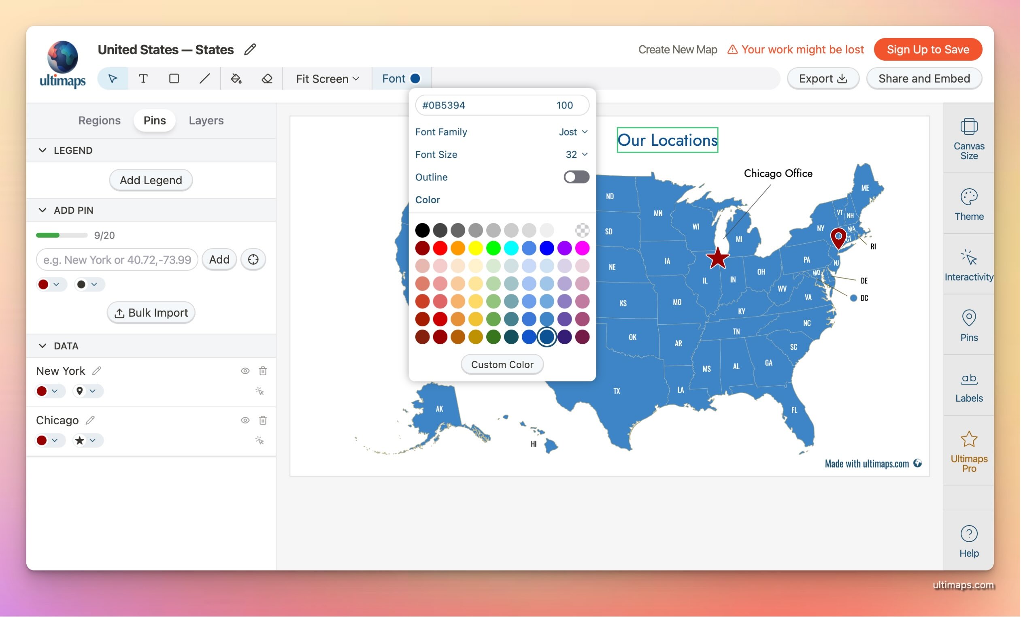The height and width of the screenshot is (617, 1021).
Task: Open the Fit Screen zoom dropdown
Action: pos(327,78)
